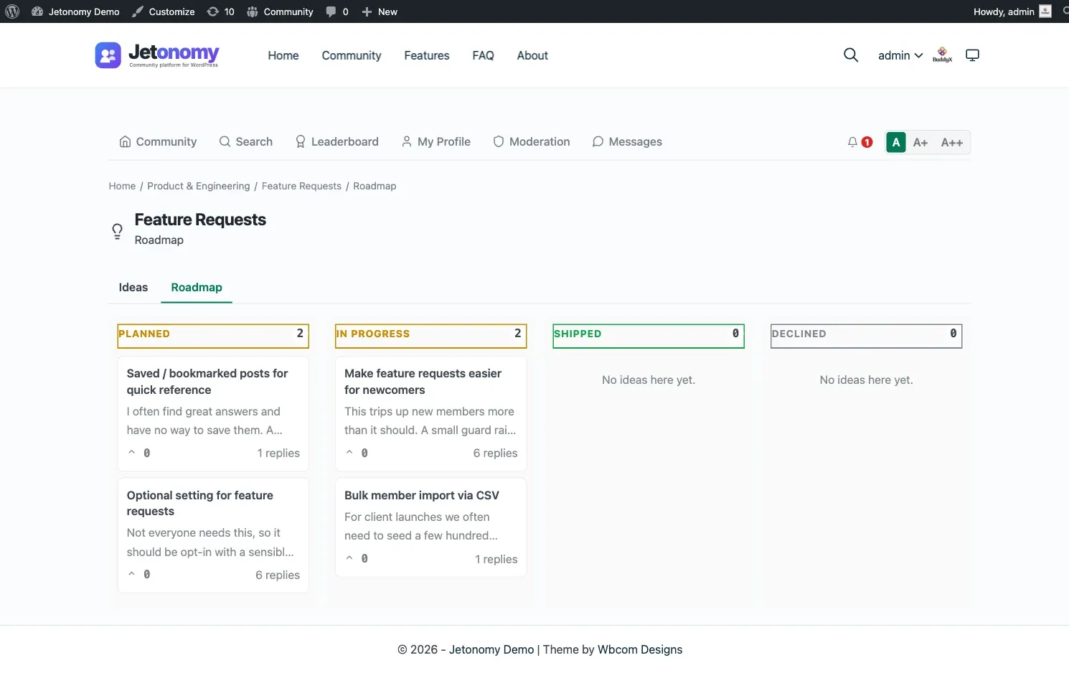This screenshot has width=1069, height=673.
Task: Open the comments bubble in admin bar
Action: click(x=336, y=11)
